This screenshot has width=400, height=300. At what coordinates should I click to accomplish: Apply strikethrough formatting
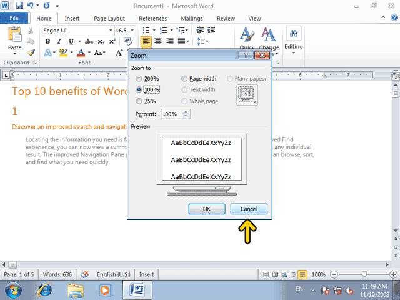[89, 41]
